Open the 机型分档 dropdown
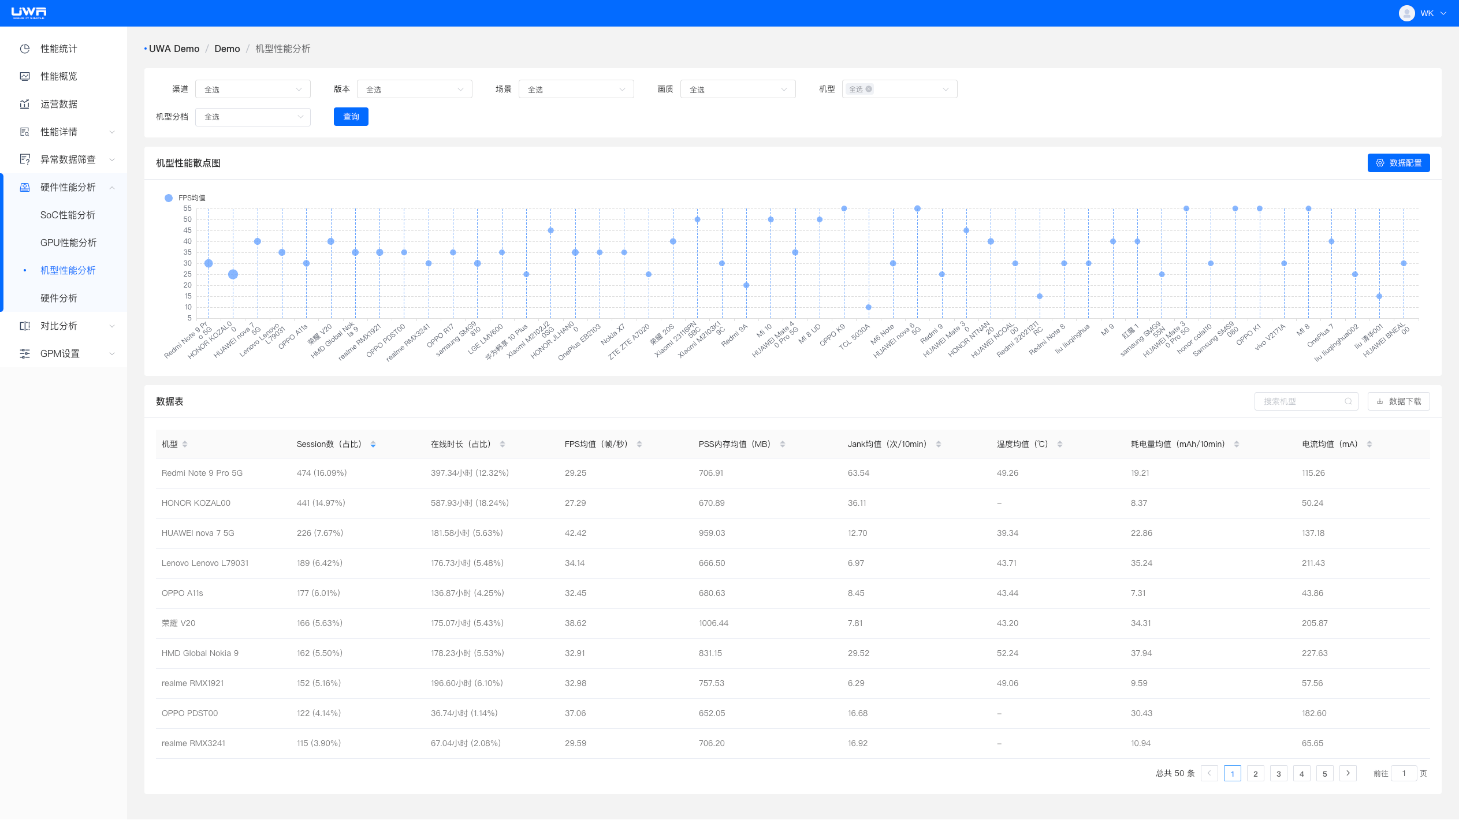Image resolution: width=1459 pixels, height=820 pixels. coord(252,117)
